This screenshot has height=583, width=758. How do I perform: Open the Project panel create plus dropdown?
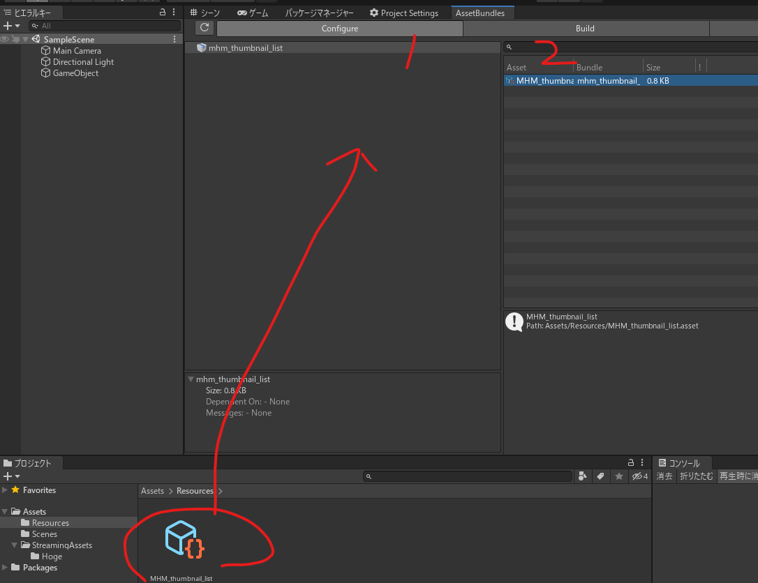(x=11, y=476)
